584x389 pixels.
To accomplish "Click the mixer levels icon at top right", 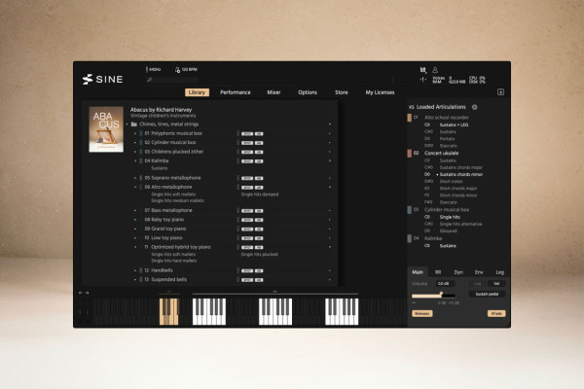I will point(422,69).
